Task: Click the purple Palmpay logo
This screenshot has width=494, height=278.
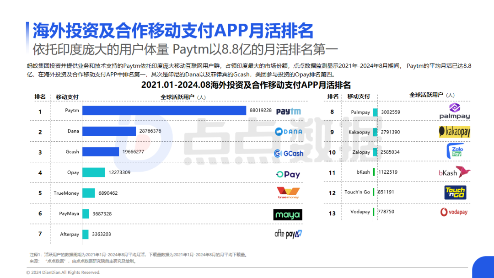Action: tap(455, 111)
